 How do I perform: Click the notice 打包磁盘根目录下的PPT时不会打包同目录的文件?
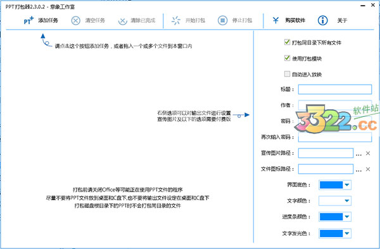click(x=128, y=206)
